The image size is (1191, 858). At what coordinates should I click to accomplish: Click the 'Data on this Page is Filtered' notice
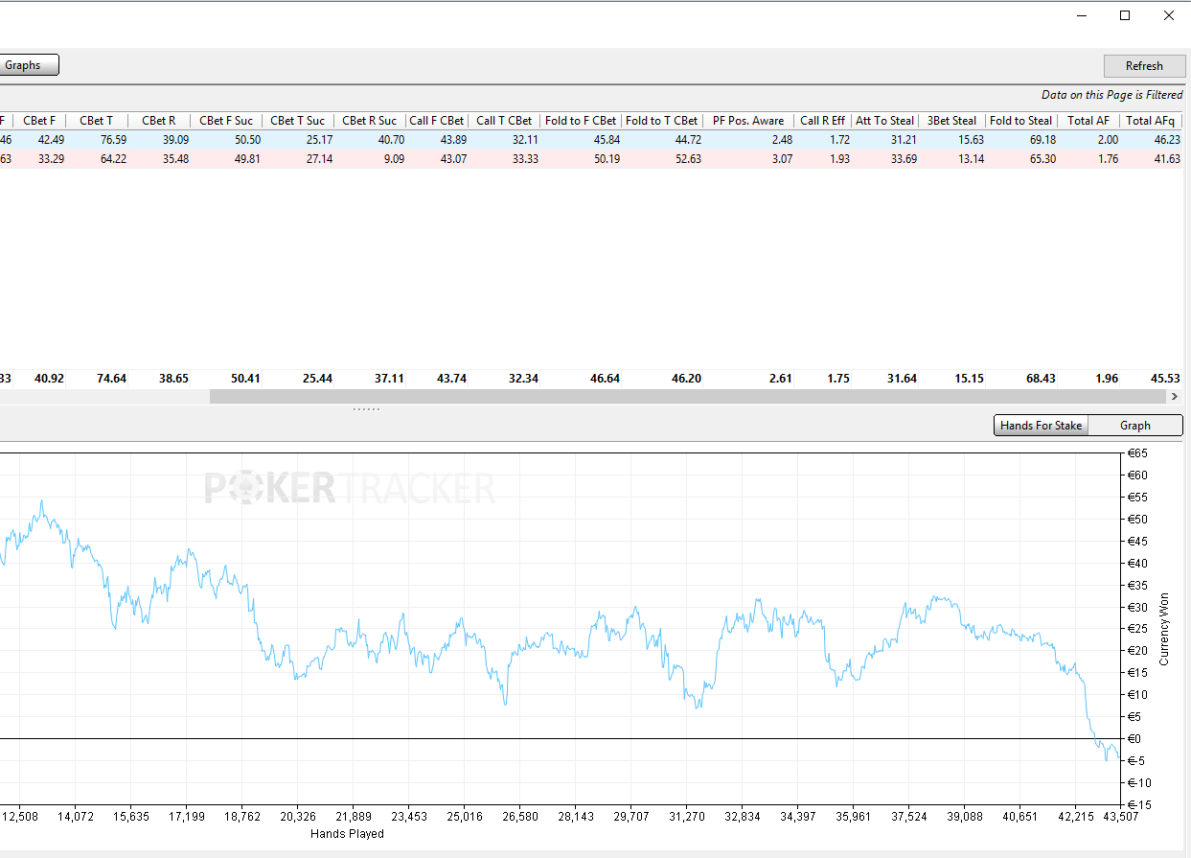[1112, 95]
